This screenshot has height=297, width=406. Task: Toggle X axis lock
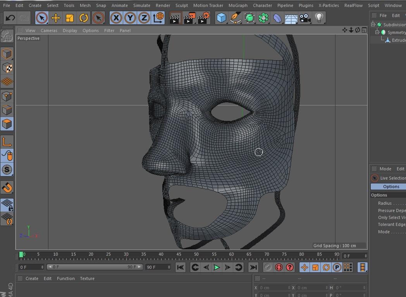116,18
